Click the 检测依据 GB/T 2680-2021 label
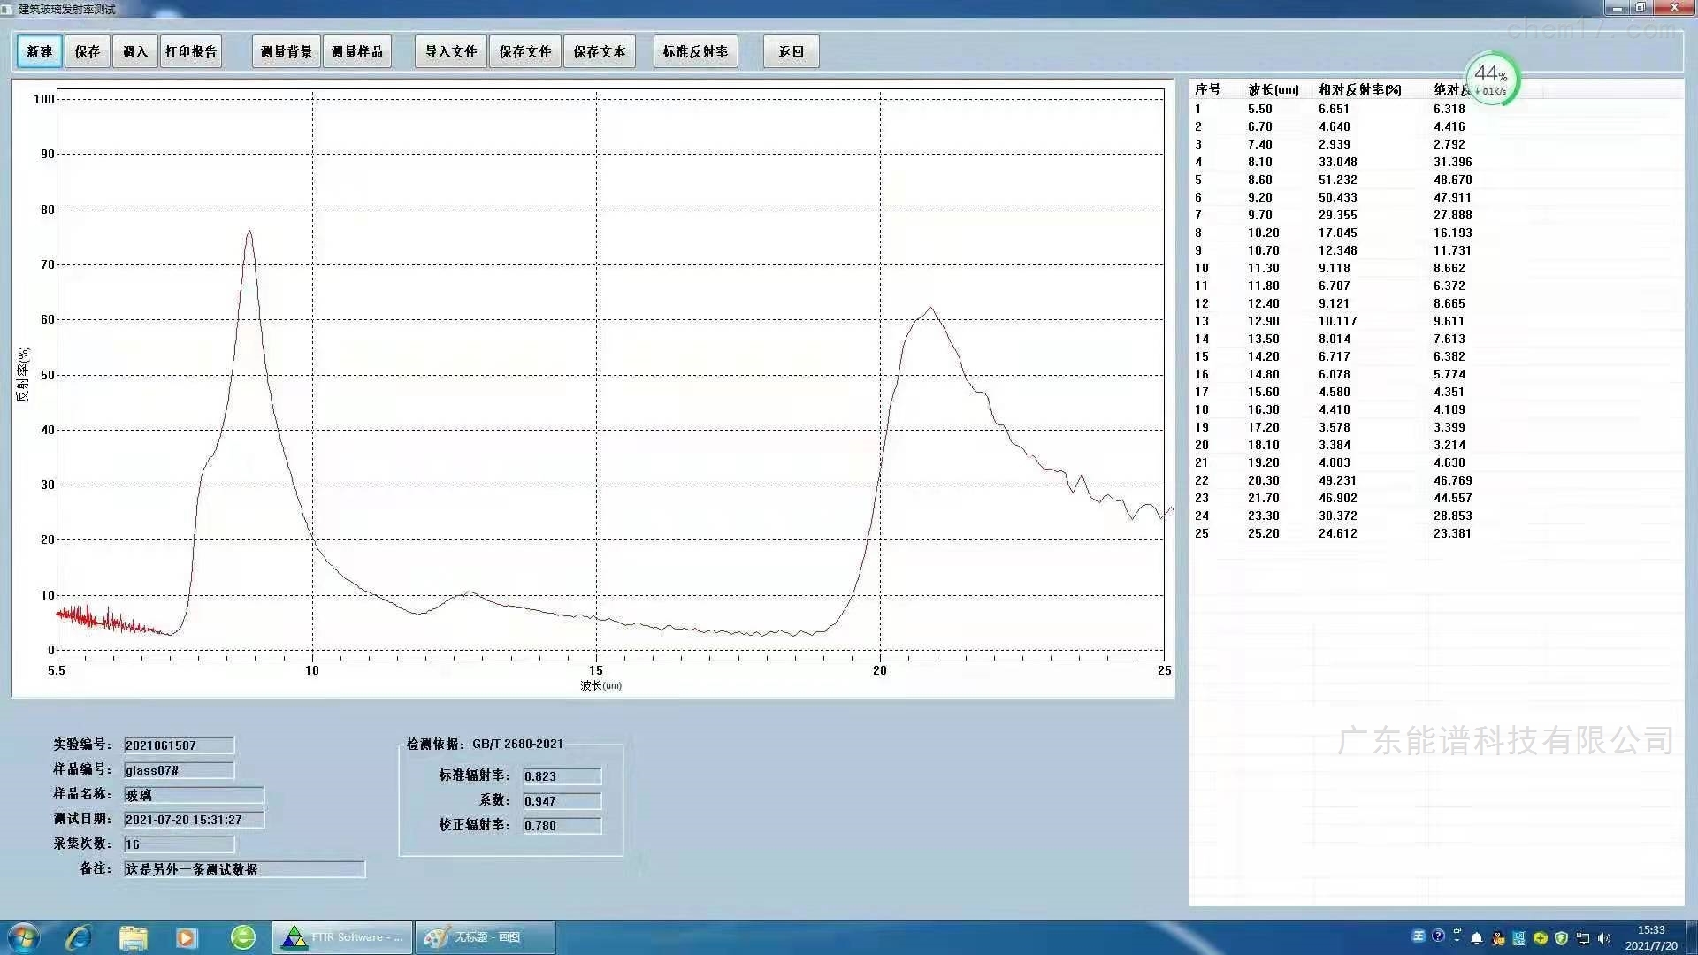This screenshot has height=955, width=1698. [x=485, y=744]
